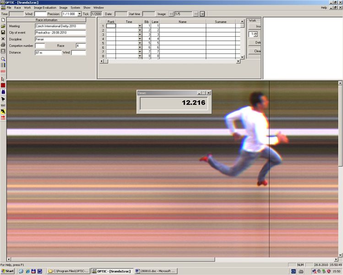
Task: Open the Work menu
Action: point(27,7)
